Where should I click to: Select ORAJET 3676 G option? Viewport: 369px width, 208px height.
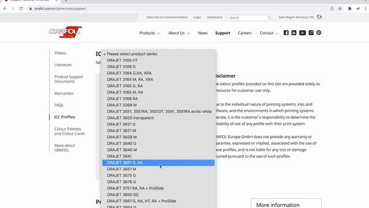point(159,182)
